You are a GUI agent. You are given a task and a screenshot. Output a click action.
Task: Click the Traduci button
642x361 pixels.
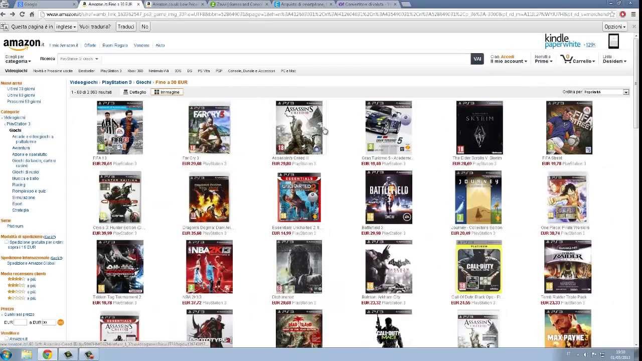(126, 27)
